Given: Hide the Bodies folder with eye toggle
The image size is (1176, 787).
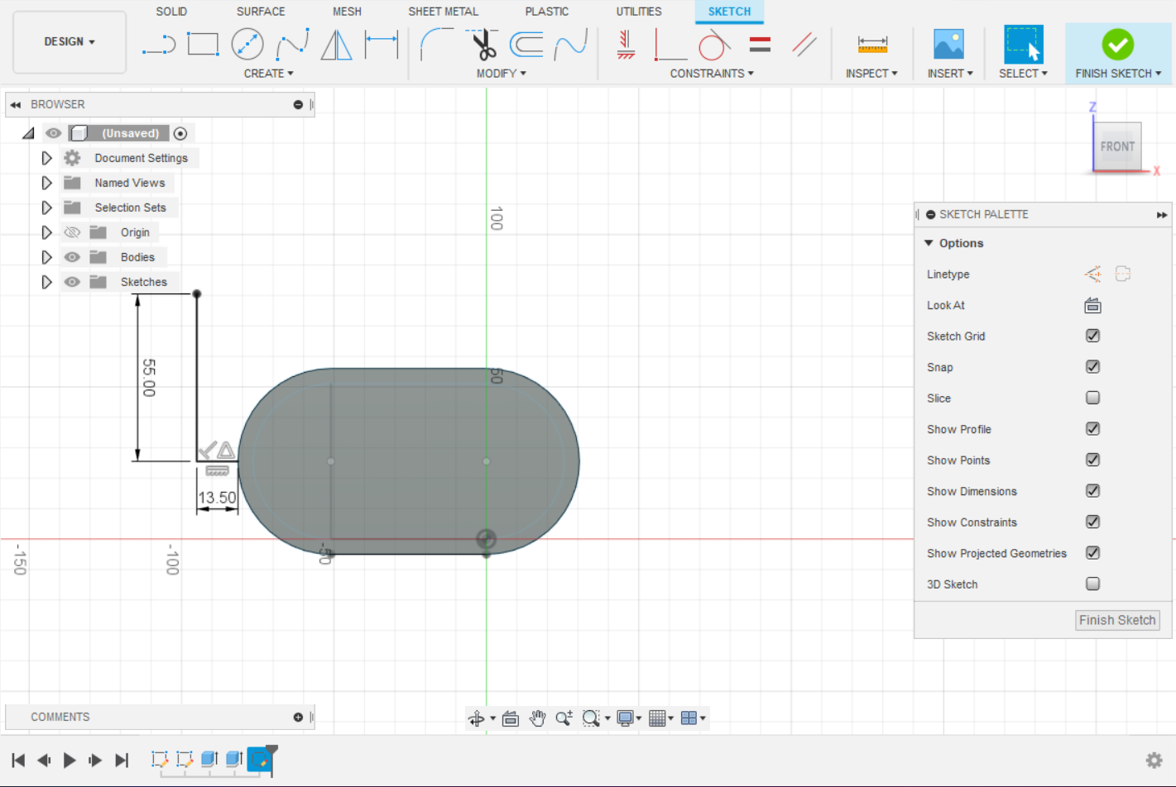Looking at the screenshot, I should (x=72, y=257).
